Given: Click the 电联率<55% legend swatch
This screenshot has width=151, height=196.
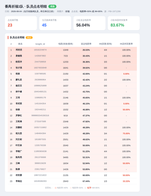Looking at the screenshot, I should [71, 188].
